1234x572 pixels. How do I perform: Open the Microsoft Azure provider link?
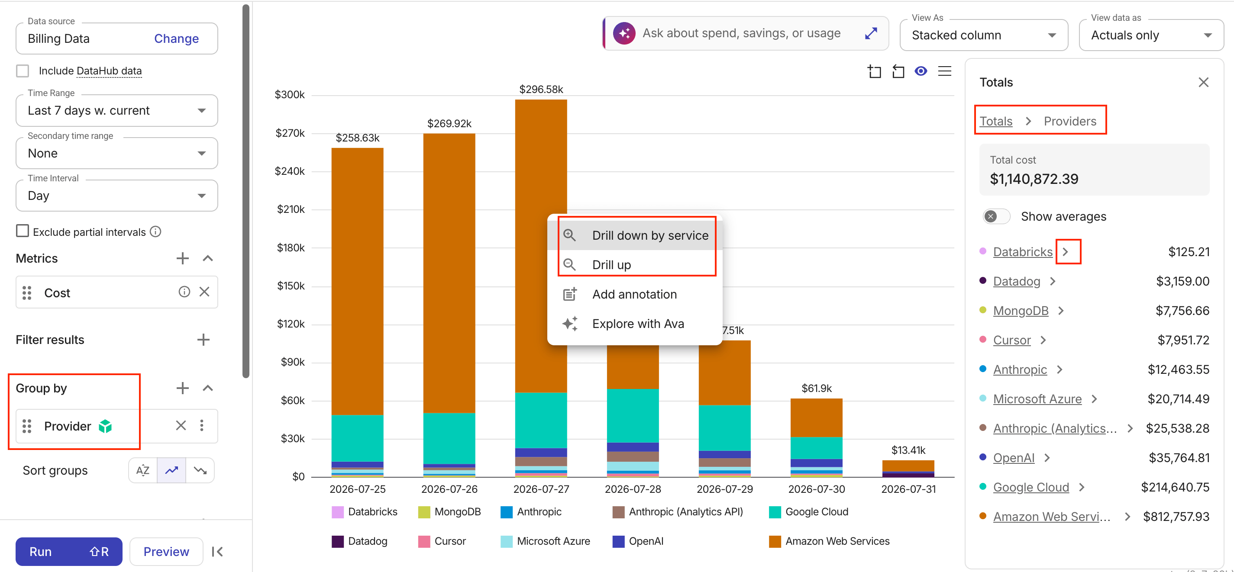point(1037,399)
